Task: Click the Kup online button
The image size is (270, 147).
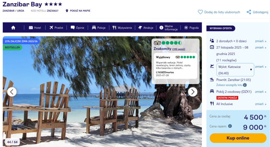Action: [238, 138]
